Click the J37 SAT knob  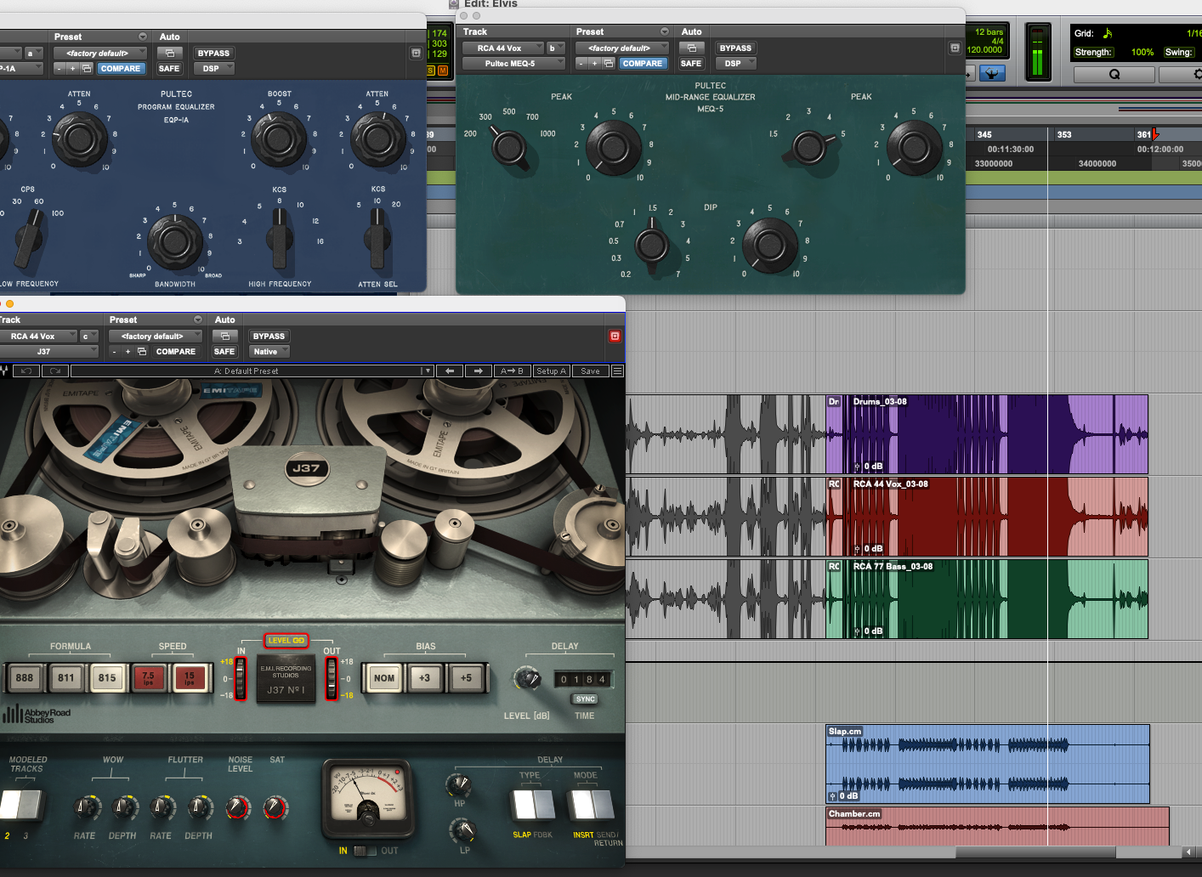click(x=275, y=807)
